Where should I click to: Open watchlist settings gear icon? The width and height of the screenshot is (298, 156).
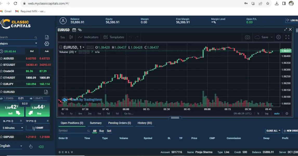tap(47, 44)
